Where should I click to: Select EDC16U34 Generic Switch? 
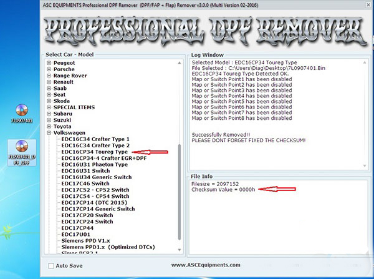[97, 177]
